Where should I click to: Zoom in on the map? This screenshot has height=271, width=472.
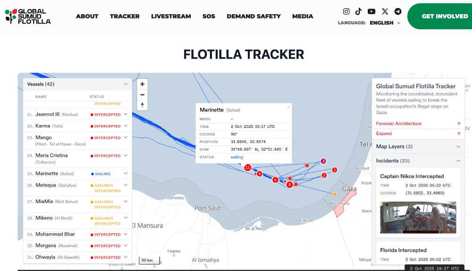[x=143, y=84]
